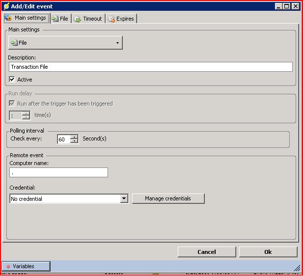This screenshot has height=276, width=303.
Task: Click the Computer name input field
Action: tap(58, 172)
